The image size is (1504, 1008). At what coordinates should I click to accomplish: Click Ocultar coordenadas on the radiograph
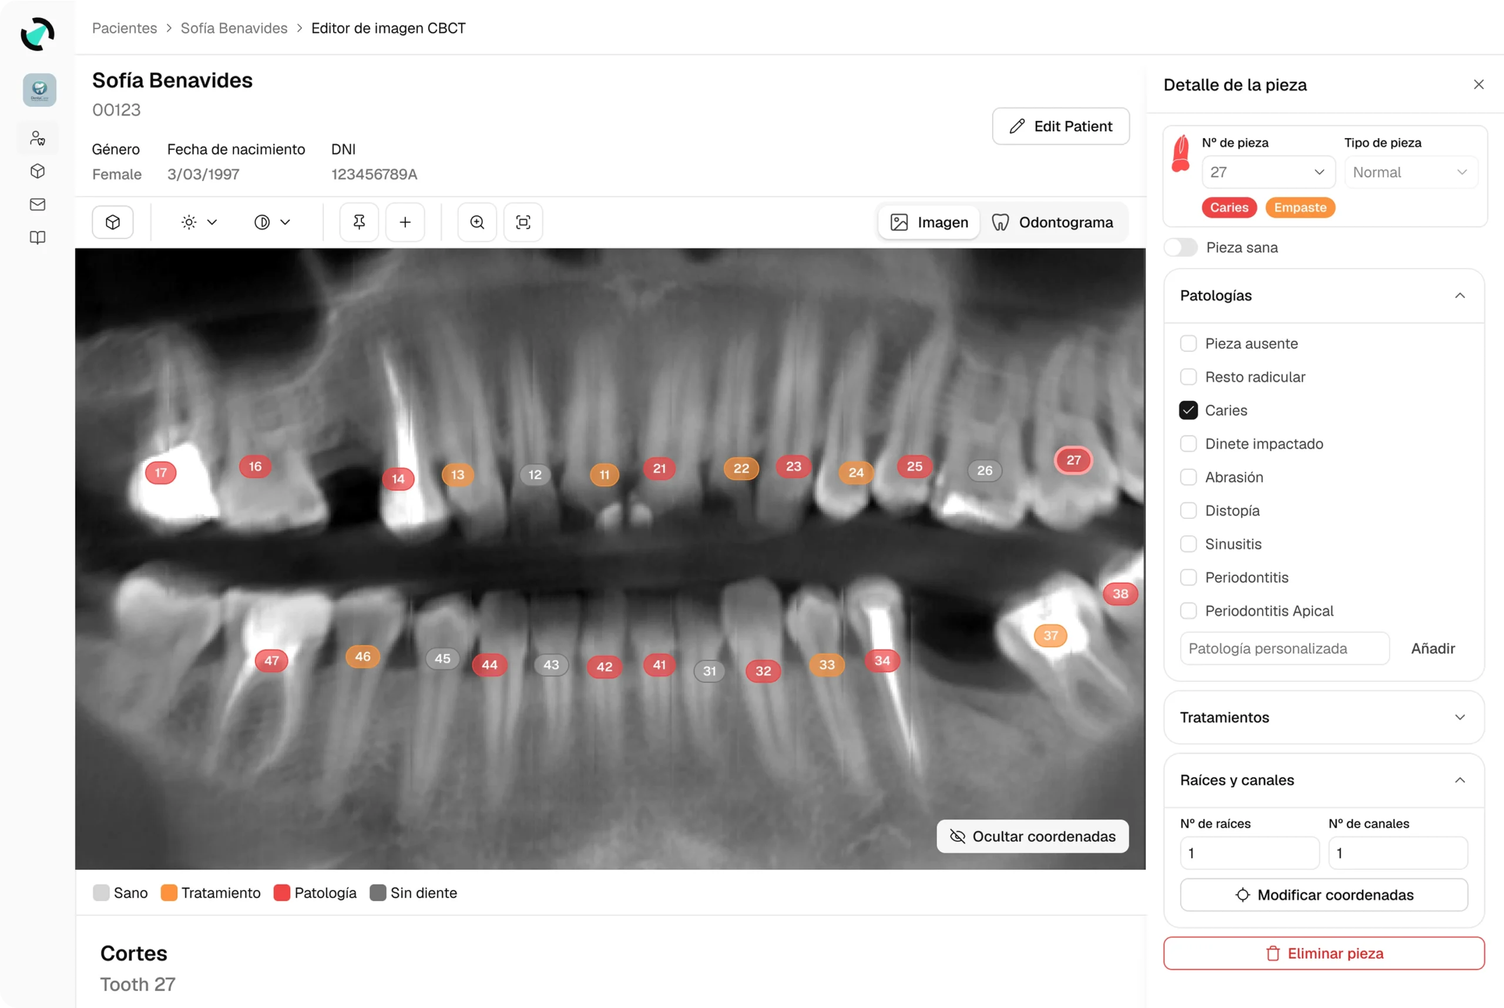(1032, 836)
